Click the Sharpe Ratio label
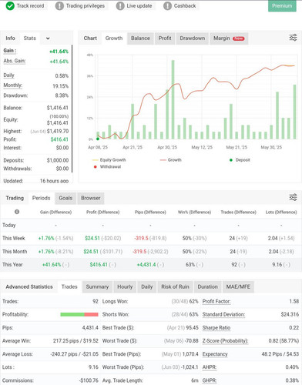302x385 pixels. (216, 328)
